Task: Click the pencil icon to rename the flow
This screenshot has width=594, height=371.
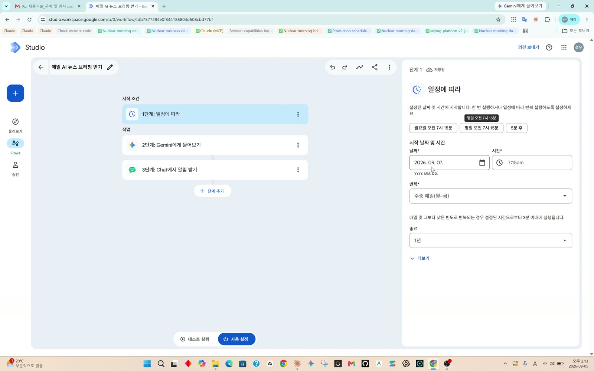Action: click(110, 67)
